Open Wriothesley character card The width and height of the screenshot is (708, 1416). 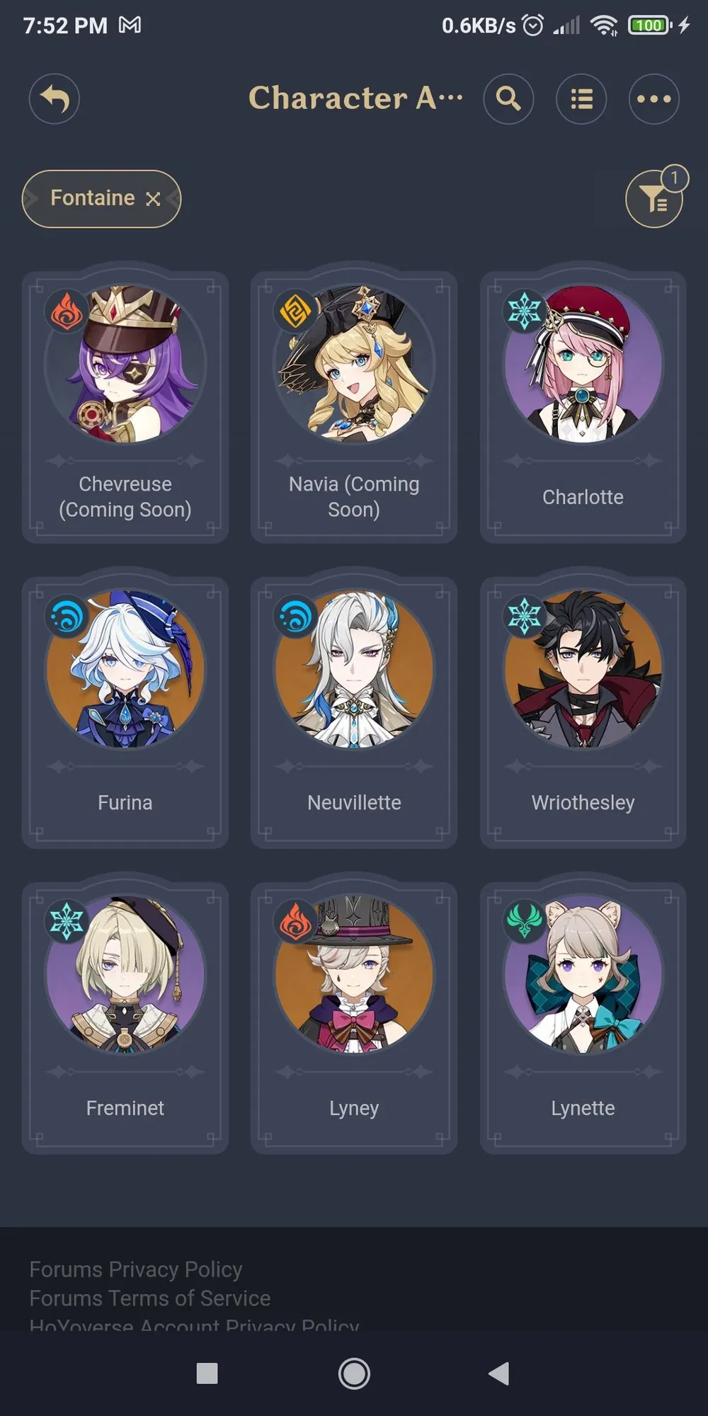coord(583,713)
